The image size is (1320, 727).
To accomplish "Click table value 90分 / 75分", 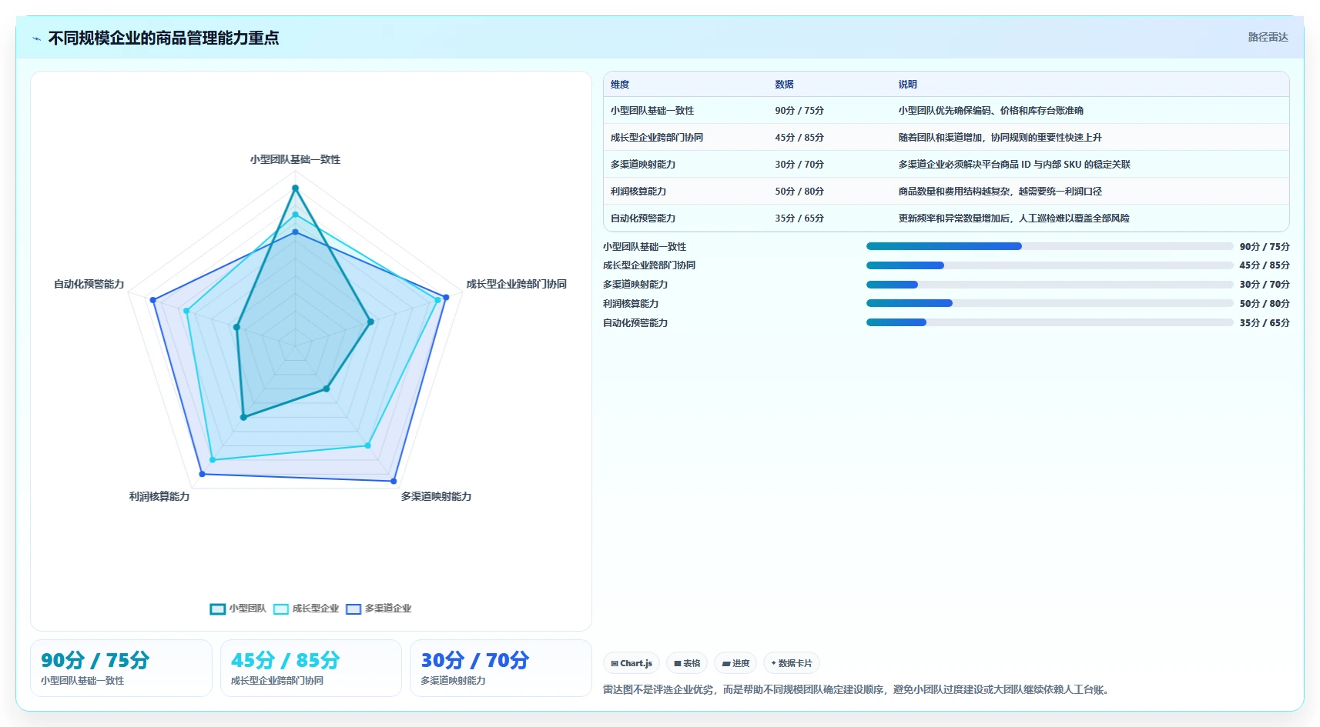I will pyautogui.click(x=799, y=111).
